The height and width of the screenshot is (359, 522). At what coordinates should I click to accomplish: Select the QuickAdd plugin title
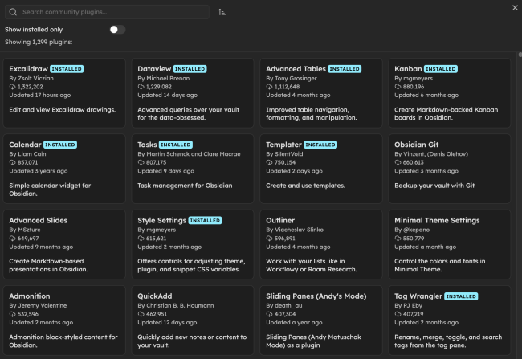pos(155,296)
